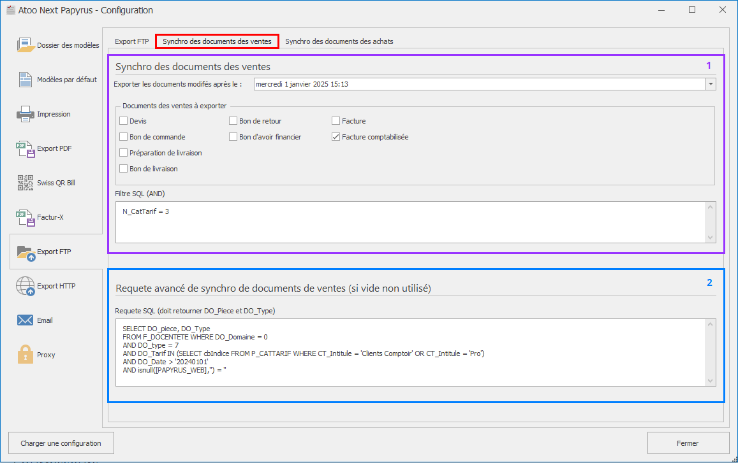Viewport: 738px width, 463px height.
Task: Check the Bon d'avoir financier option
Action: pyautogui.click(x=233, y=137)
